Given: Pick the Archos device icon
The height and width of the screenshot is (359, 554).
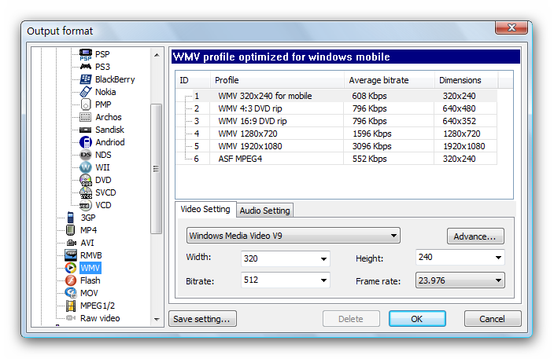Looking at the screenshot, I should (86, 117).
